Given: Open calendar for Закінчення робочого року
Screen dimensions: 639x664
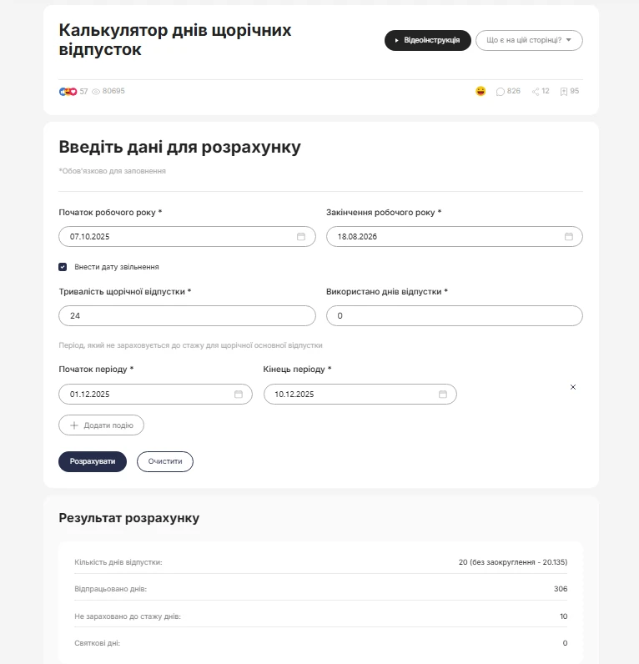Looking at the screenshot, I should click(x=568, y=236).
